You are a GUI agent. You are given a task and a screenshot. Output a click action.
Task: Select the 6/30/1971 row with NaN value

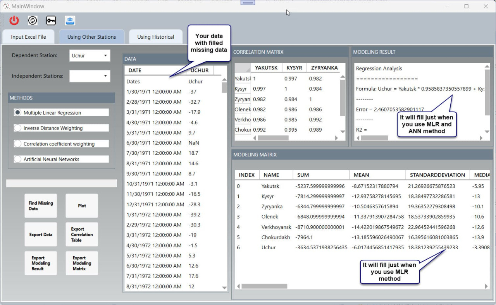tap(173, 143)
